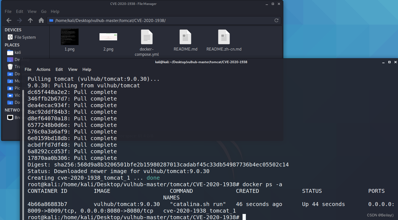The width and height of the screenshot is (398, 220).
Task: Open Actions menu in the terminal
Action: click(44, 69)
